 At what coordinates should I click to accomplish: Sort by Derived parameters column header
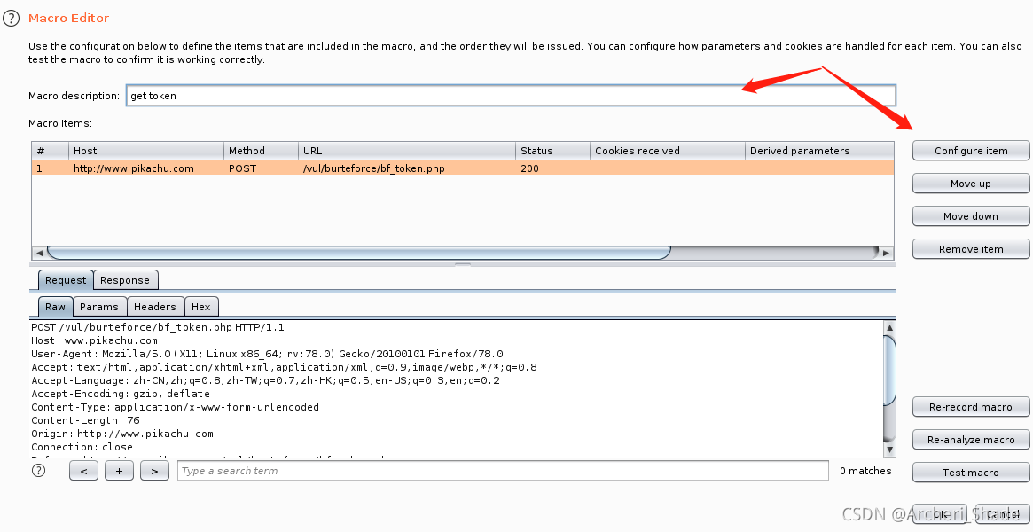[819, 151]
